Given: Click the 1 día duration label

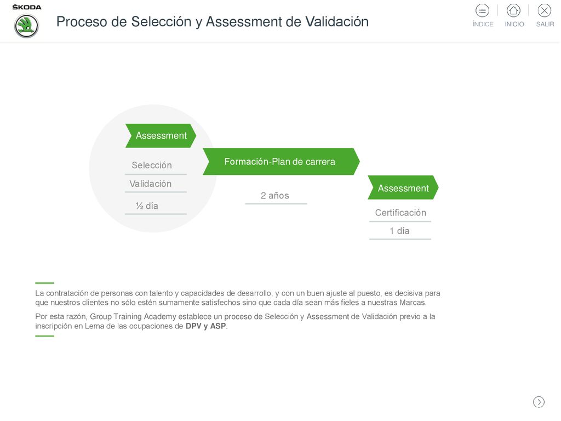Looking at the screenshot, I should (399, 231).
